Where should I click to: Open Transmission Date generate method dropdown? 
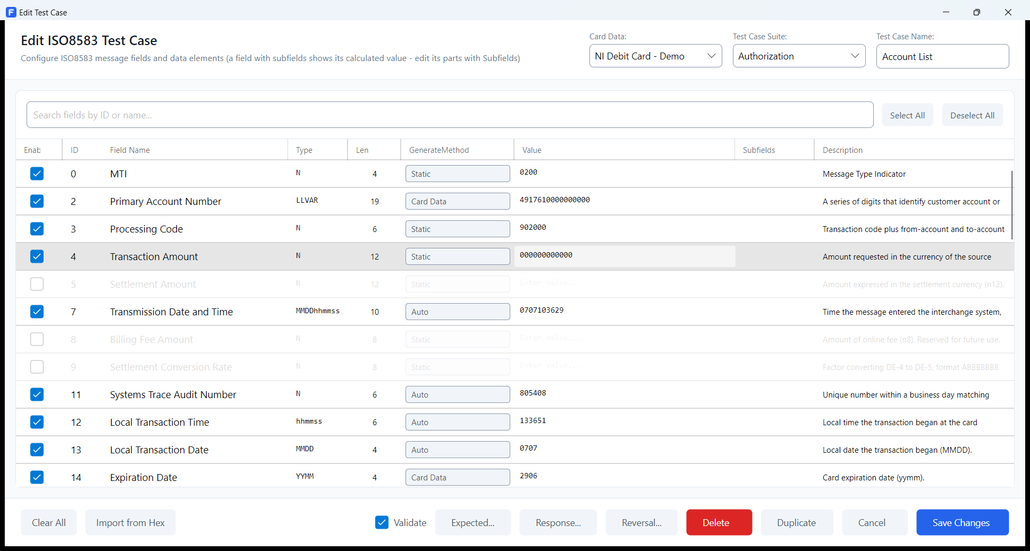pyautogui.click(x=458, y=312)
